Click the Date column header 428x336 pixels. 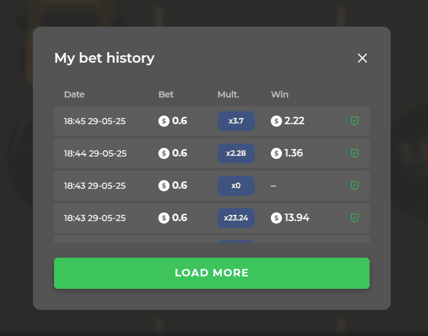[x=75, y=94]
